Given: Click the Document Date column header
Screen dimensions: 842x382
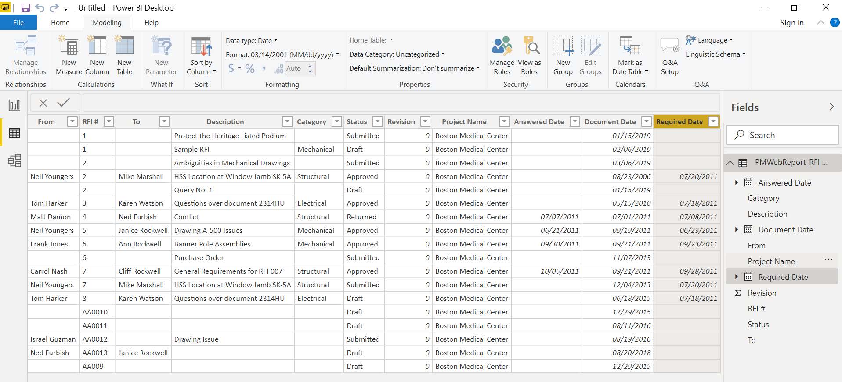Looking at the screenshot, I should (610, 121).
